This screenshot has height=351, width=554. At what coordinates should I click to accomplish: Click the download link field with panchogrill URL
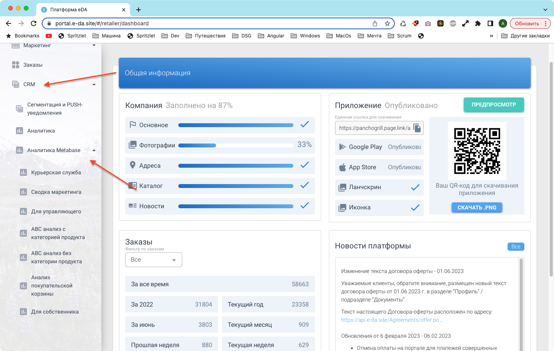tap(374, 128)
